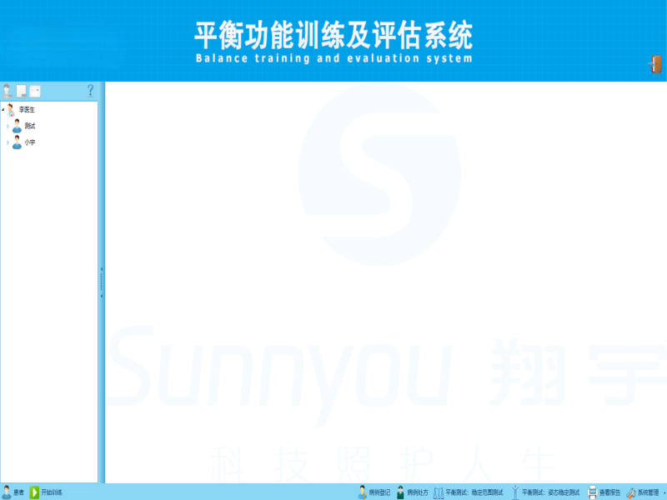Click the sidebar splitter collapse handle

pos(102,282)
